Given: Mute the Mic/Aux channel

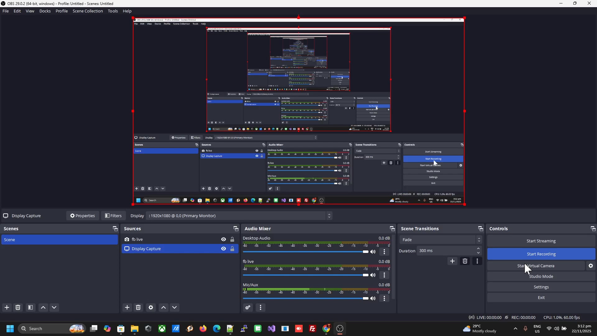Looking at the screenshot, I should (373, 298).
